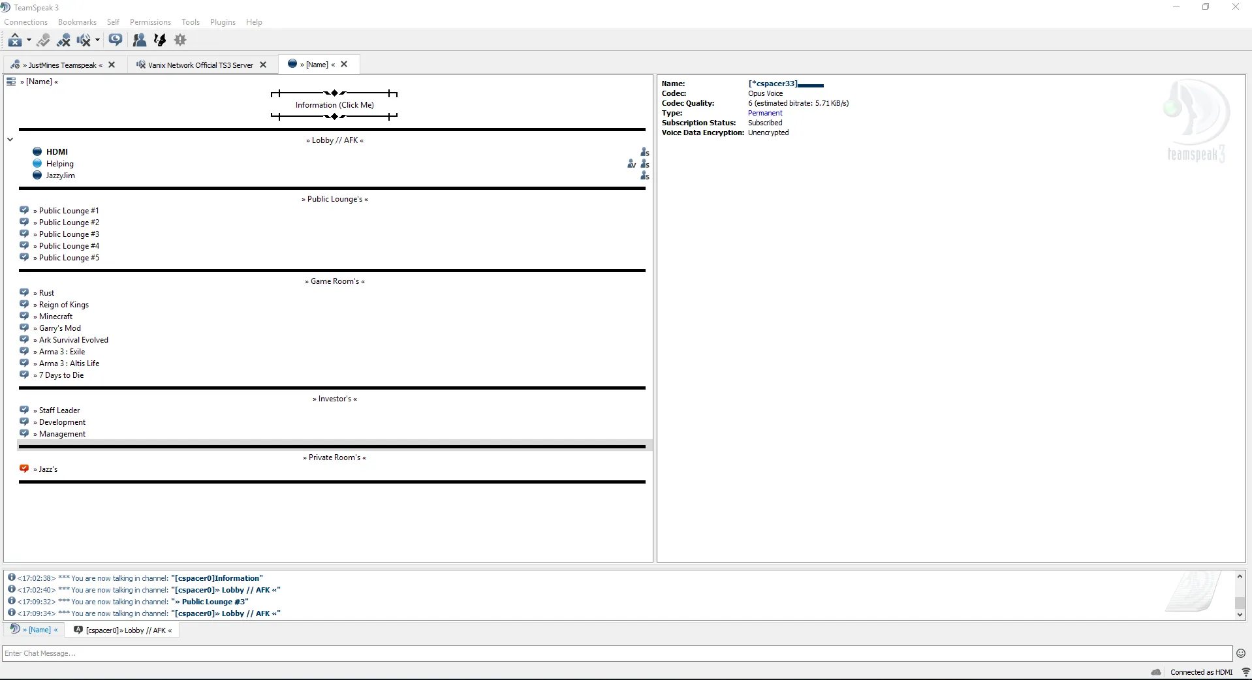
Task: Click the V group badge on Helping's row
Action: [631, 164]
